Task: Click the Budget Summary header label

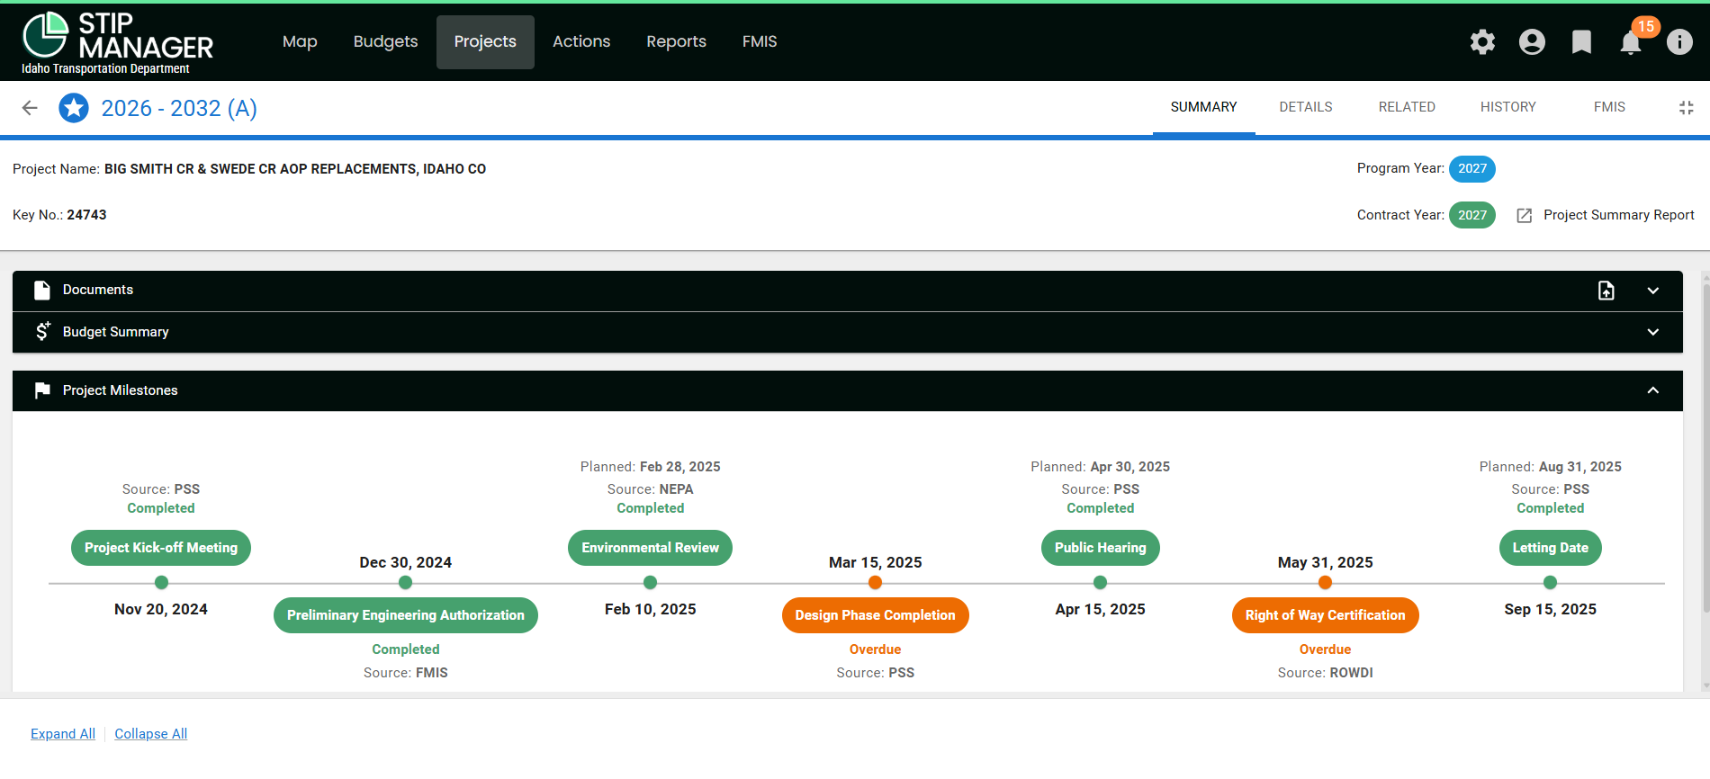Action: (x=116, y=332)
